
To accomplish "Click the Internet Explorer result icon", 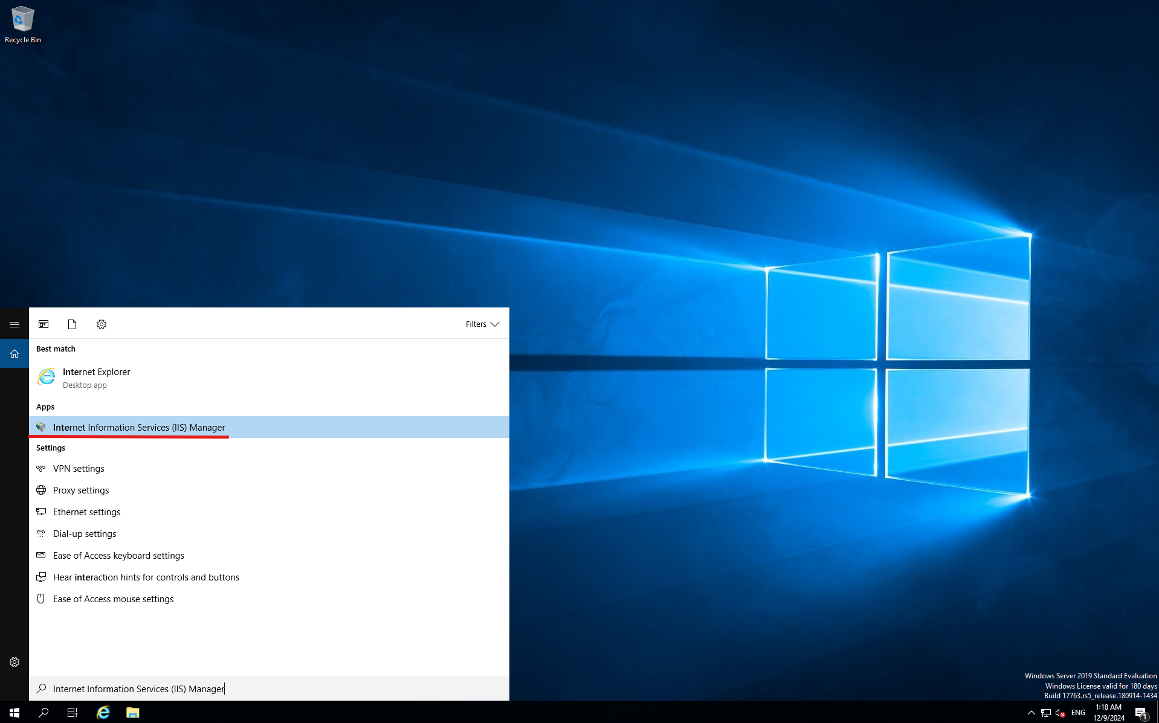I will point(47,377).
